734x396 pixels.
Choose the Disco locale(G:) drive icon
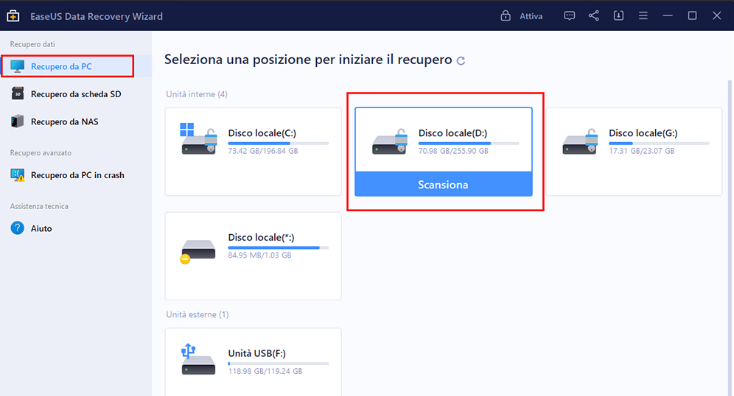tap(579, 139)
